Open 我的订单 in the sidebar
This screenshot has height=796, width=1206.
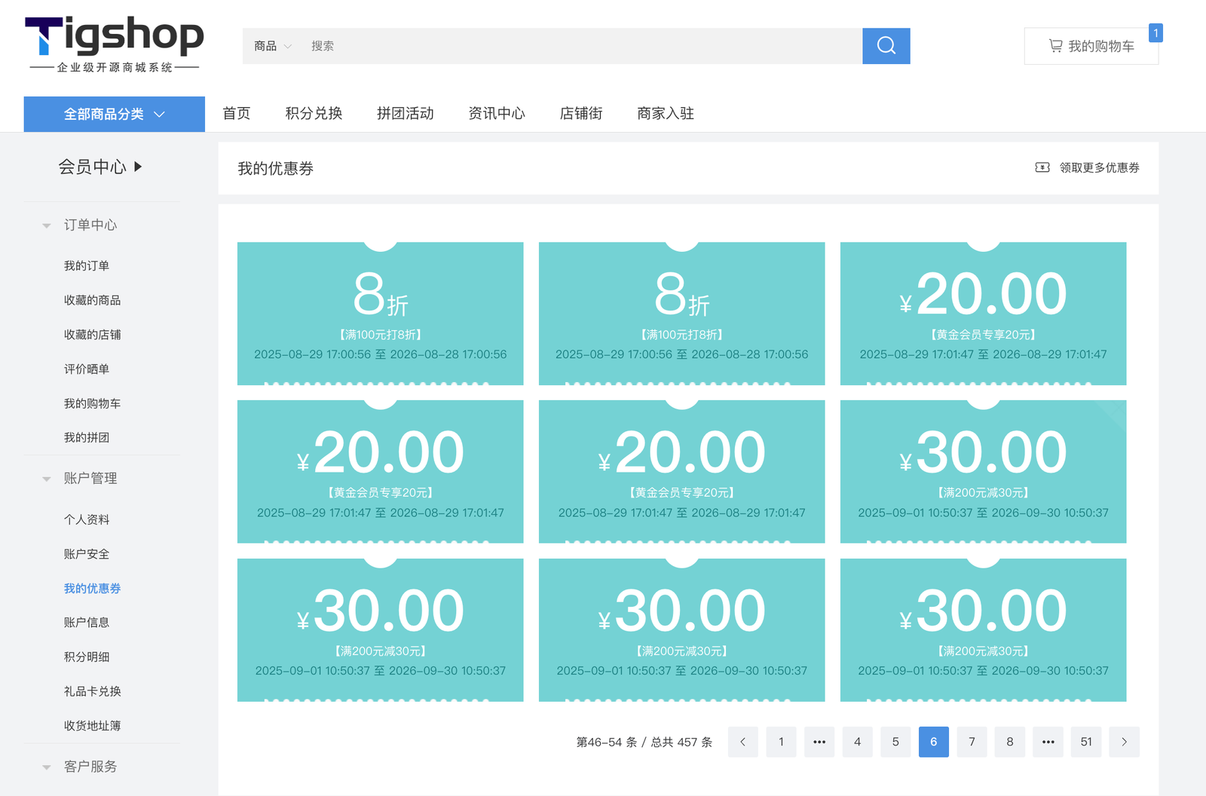(87, 266)
